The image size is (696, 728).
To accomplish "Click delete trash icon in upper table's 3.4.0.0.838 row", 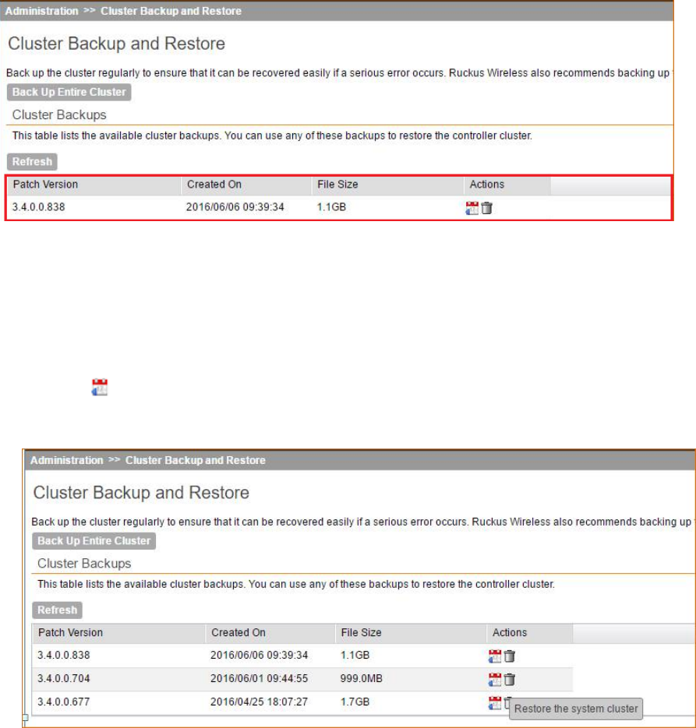I will pos(486,208).
